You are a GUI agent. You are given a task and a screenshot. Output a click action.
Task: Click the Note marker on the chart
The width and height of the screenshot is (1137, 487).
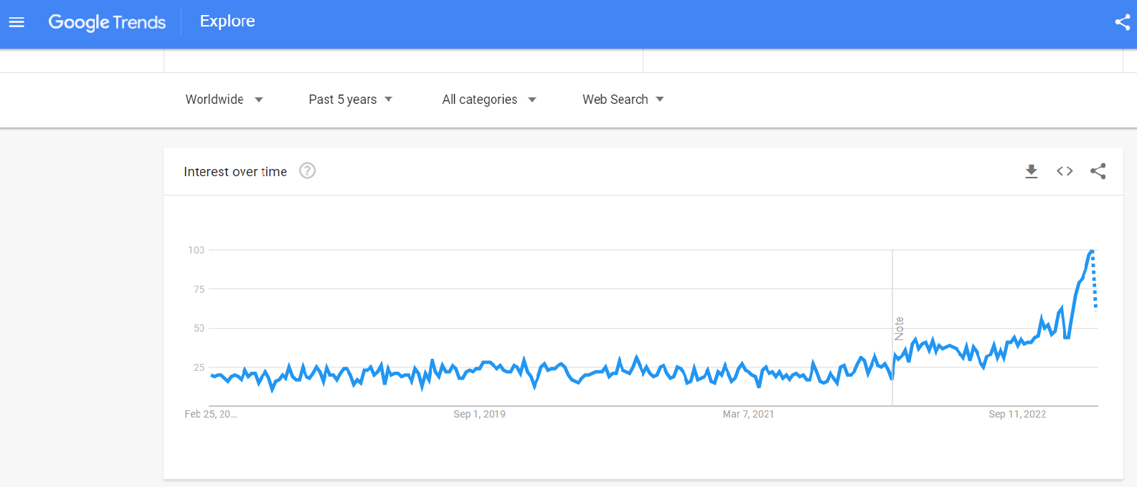click(899, 329)
